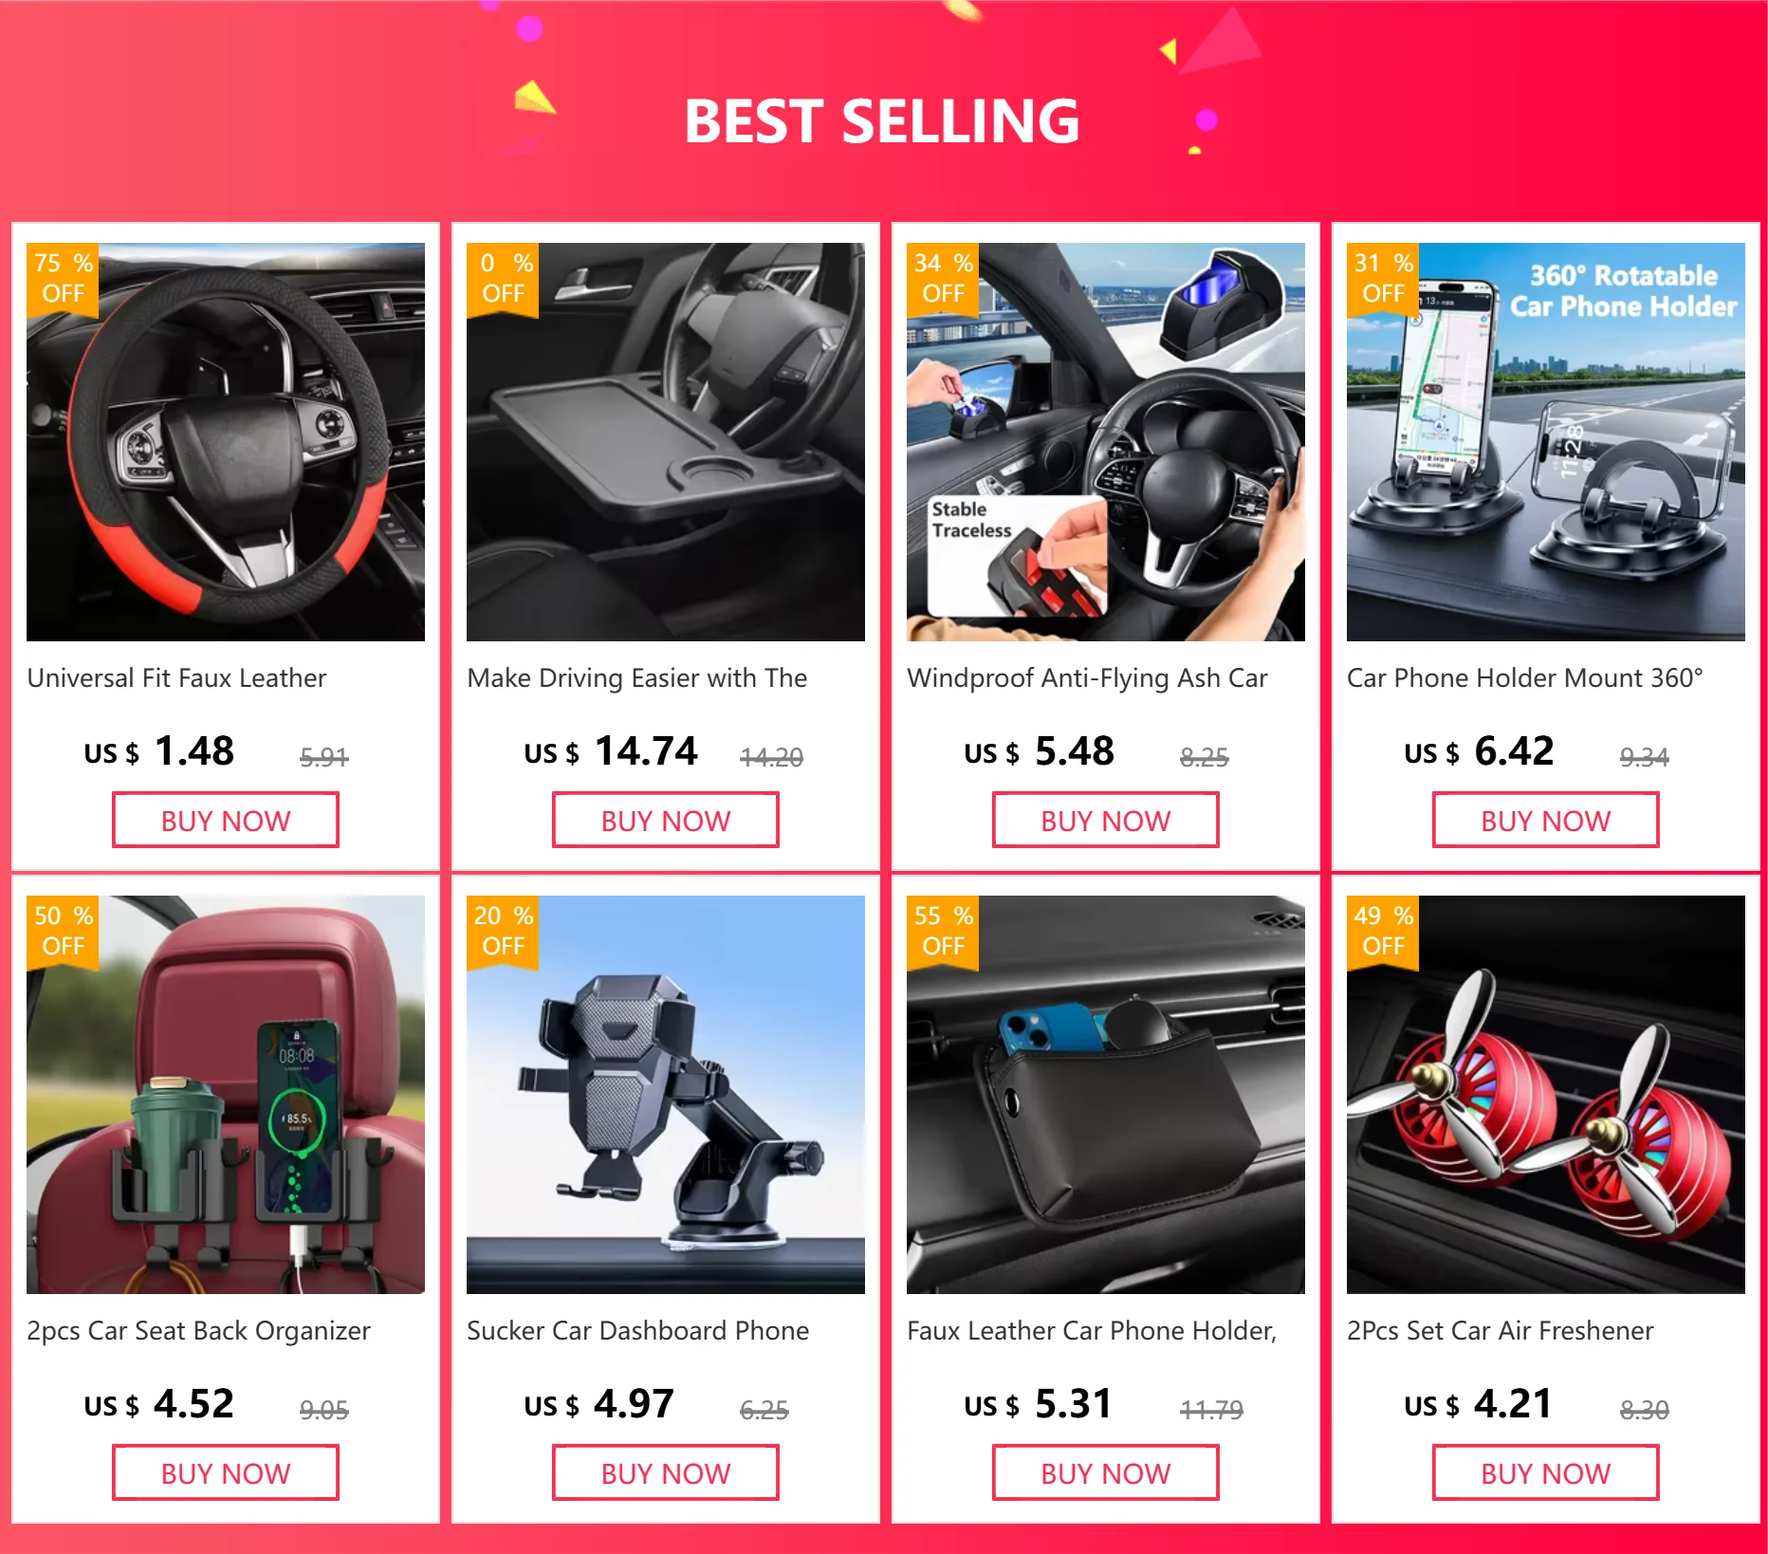Image resolution: width=1768 pixels, height=1554 pixels.
Task: Open the Make Driving Easier with The title
Action: tap(637, 678)
